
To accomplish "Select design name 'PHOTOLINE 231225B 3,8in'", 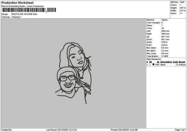I will pos(24,14).
